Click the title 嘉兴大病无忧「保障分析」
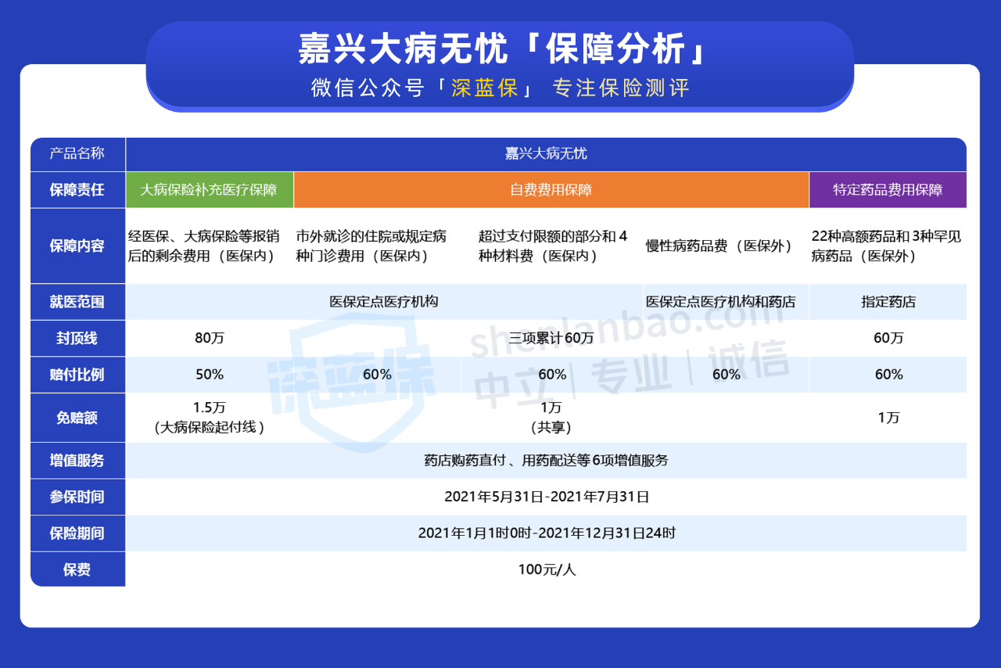Screen dimensions: 1001x668 500,50
